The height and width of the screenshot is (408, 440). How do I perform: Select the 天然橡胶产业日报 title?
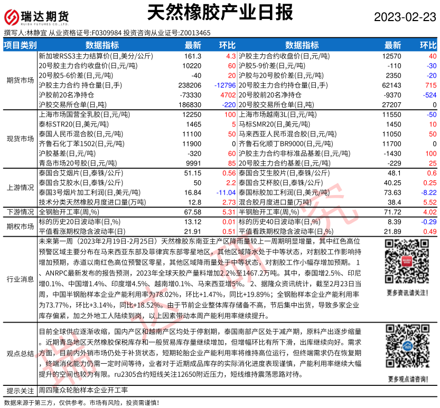coord(219,12)
